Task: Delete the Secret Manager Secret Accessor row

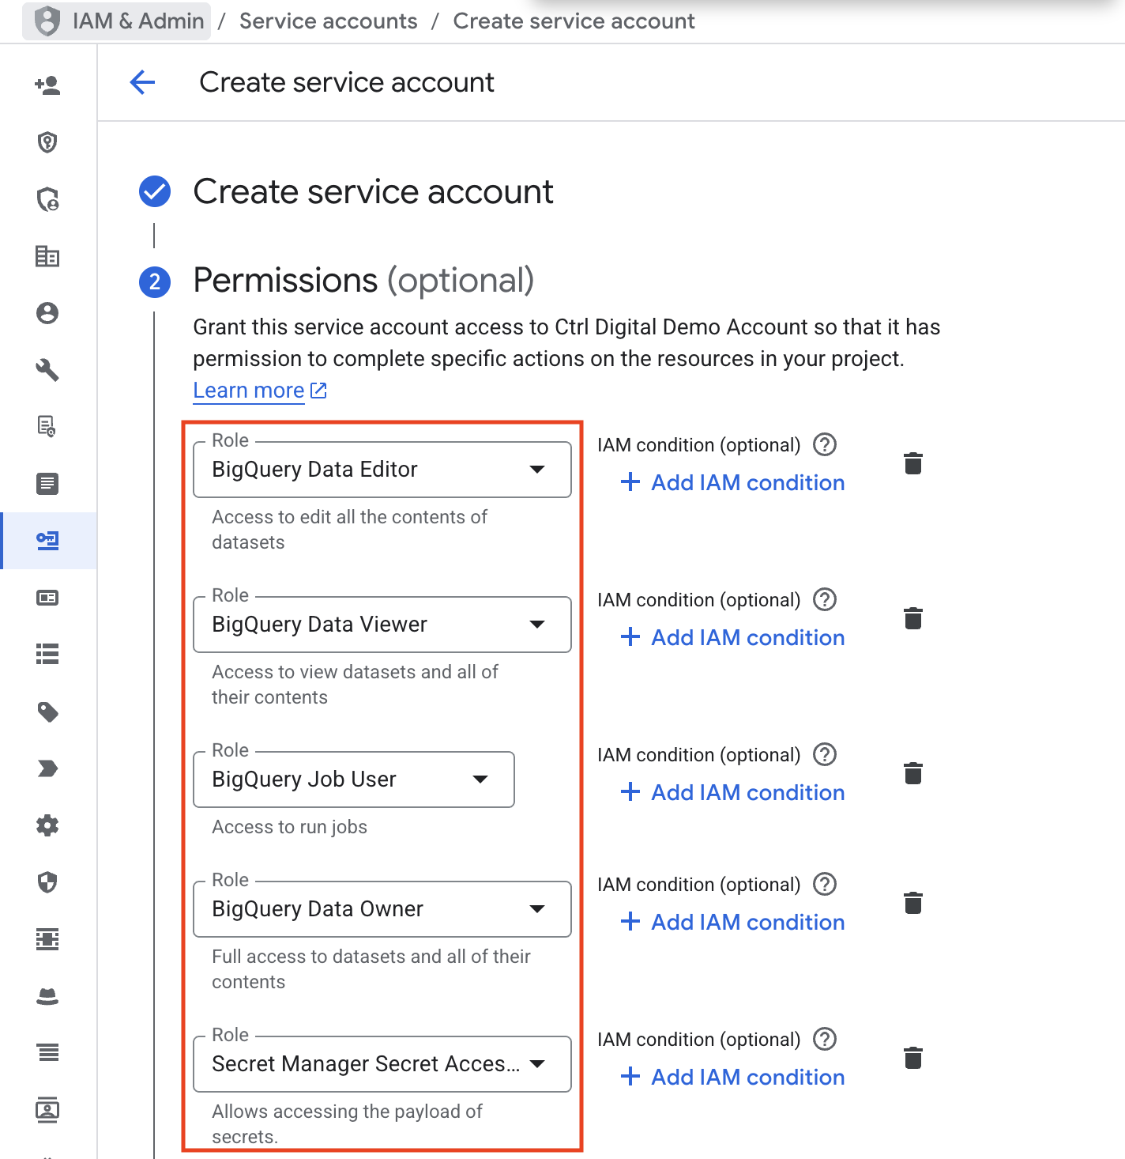Action: 913,1058
